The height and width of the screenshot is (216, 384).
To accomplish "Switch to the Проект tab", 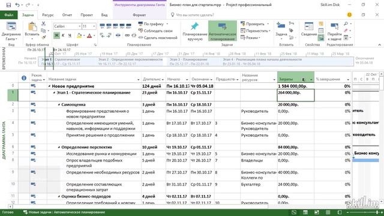I will (x=86, y=15).
